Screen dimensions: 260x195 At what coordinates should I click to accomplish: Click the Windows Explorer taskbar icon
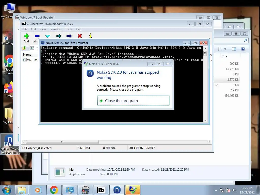click(x=22, y=190)
